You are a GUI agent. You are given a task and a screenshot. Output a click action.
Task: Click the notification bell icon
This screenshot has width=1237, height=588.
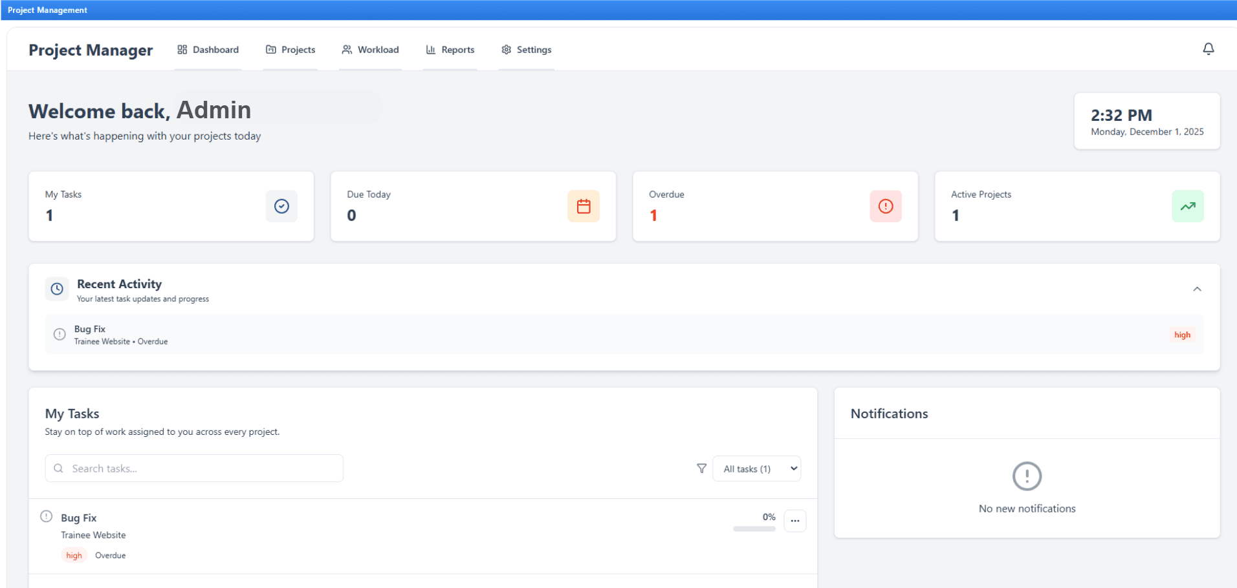[1209, 48]
